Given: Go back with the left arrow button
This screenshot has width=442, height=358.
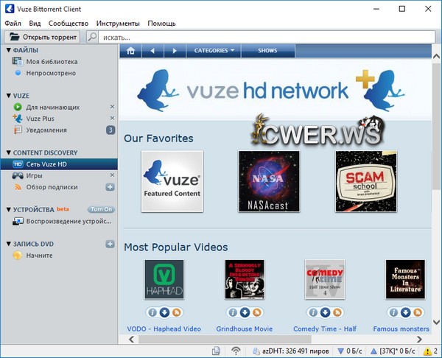Looking at the screenshot, I should coord(152,51).
